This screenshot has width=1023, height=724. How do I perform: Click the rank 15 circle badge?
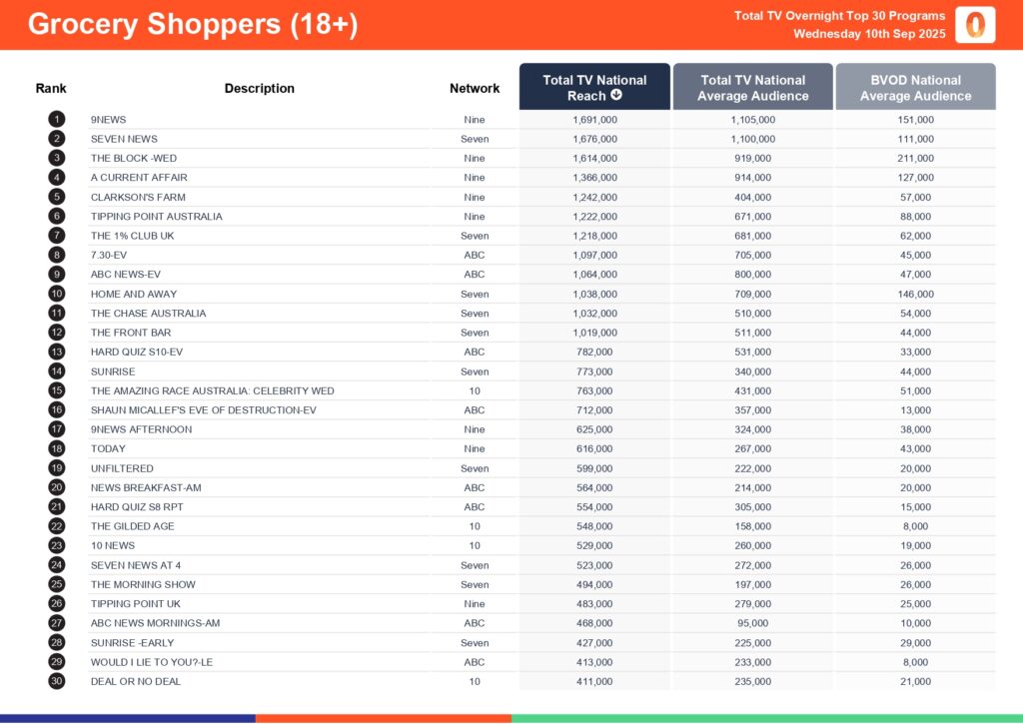(56, 390)
